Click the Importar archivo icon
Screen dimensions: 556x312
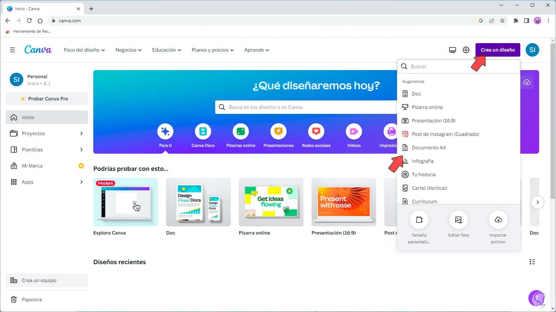[x=498, y=220]
